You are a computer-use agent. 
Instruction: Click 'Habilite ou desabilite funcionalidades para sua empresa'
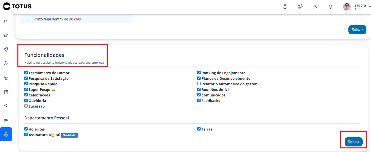[64, 62]
